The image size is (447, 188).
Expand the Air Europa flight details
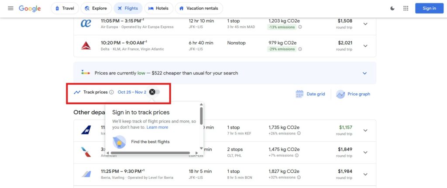(365, 24)
